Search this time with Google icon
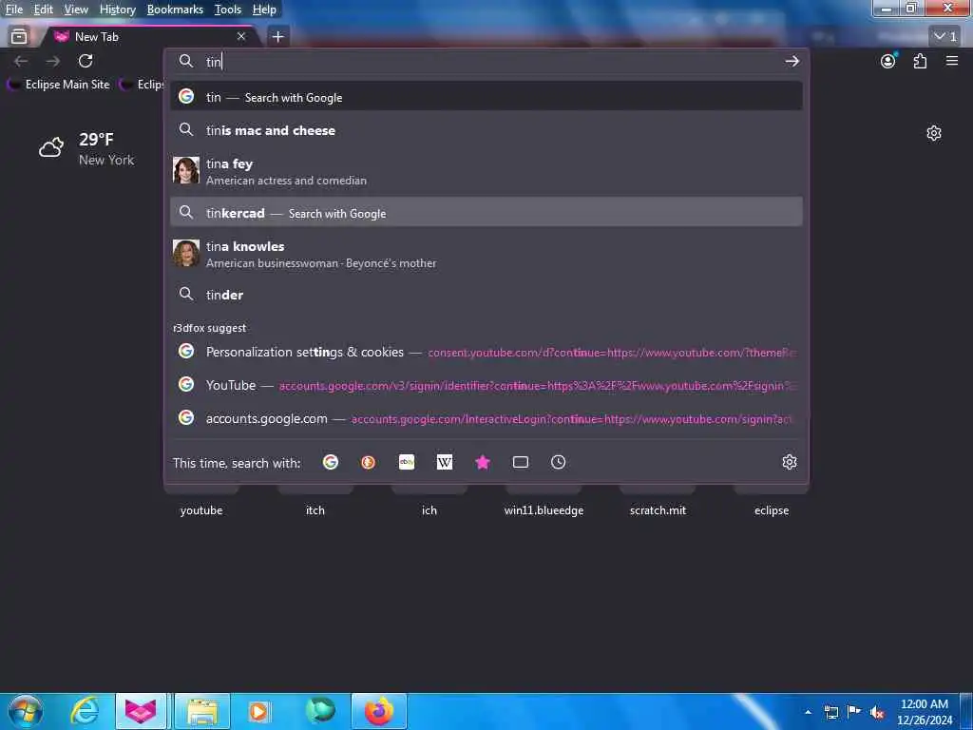This screenshot has width=973, height=730. pos(331,462)
